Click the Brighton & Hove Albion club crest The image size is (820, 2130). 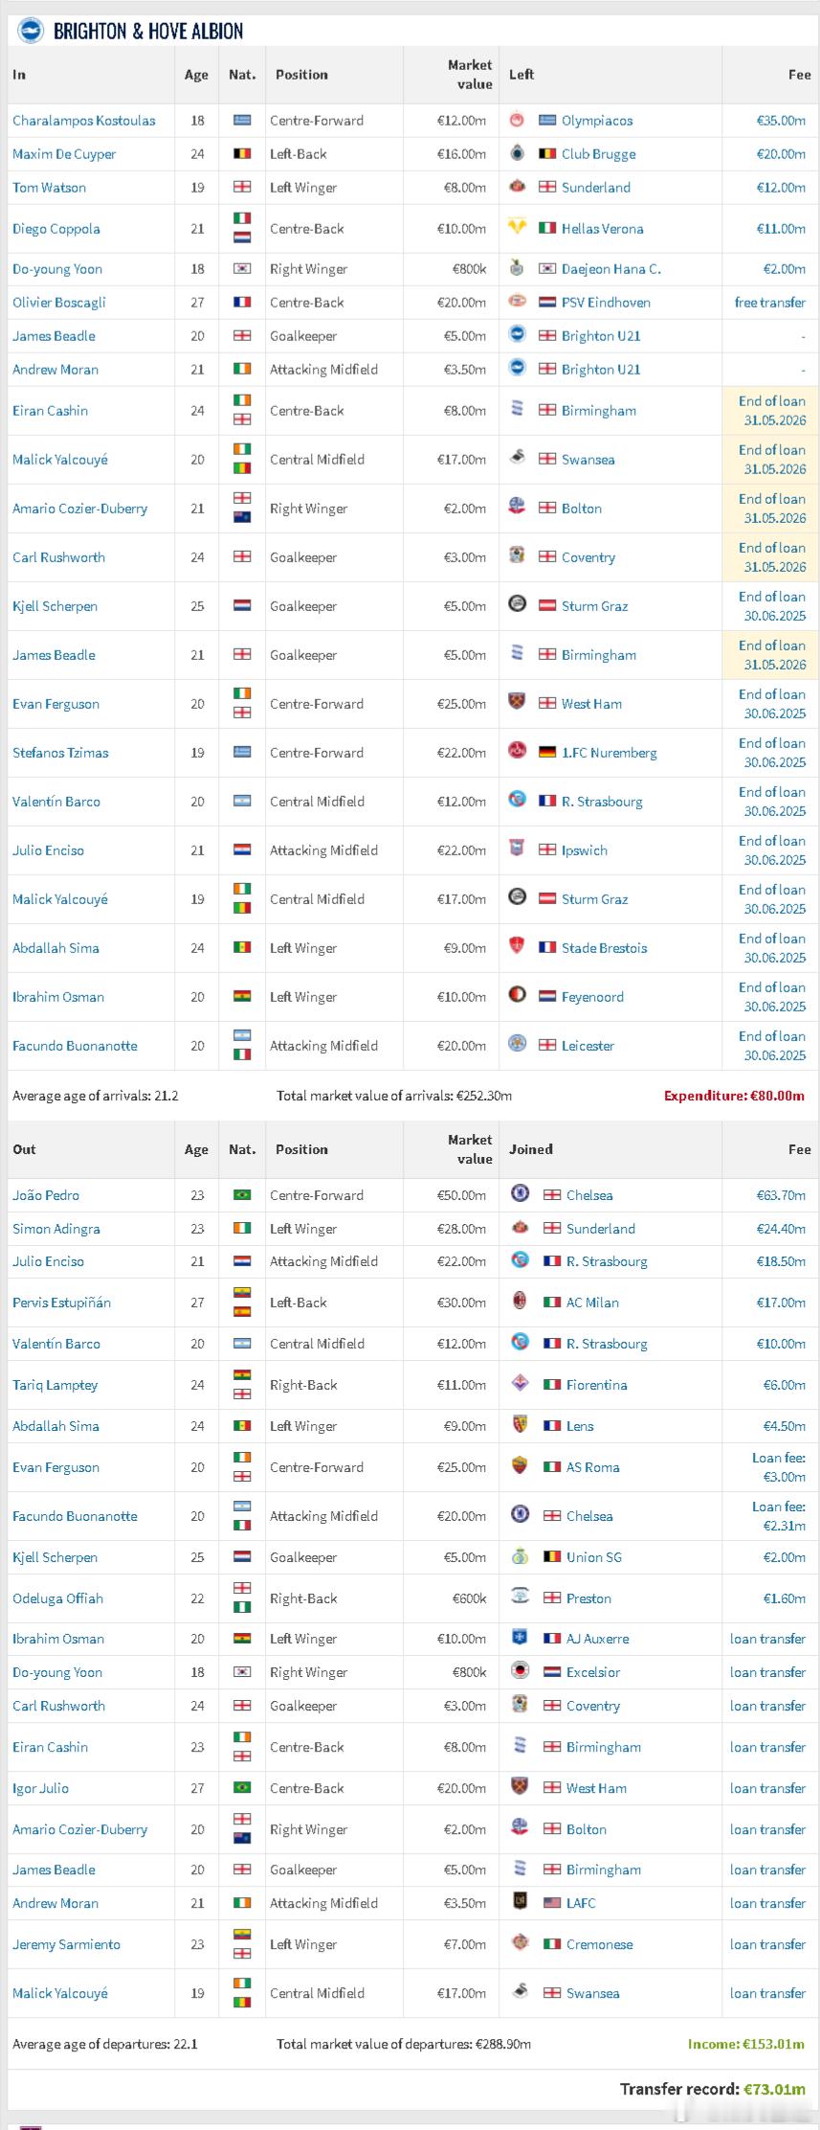point(31,31)
